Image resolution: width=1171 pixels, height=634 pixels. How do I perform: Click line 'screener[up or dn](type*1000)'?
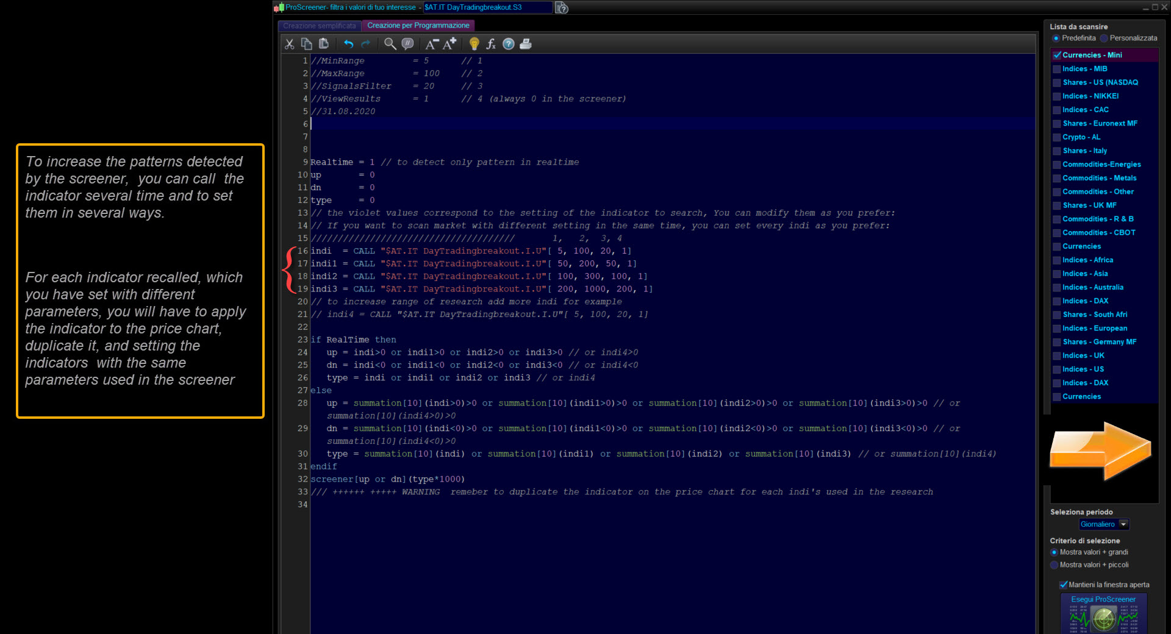[x=387, y=479]
